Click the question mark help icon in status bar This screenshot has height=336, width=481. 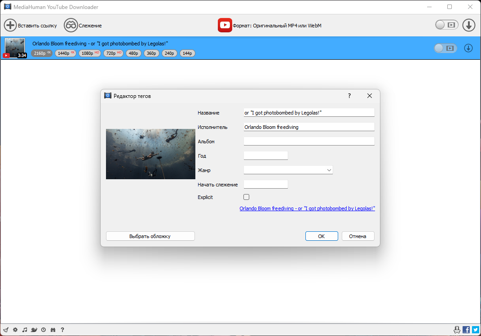(x=62, y=330)
